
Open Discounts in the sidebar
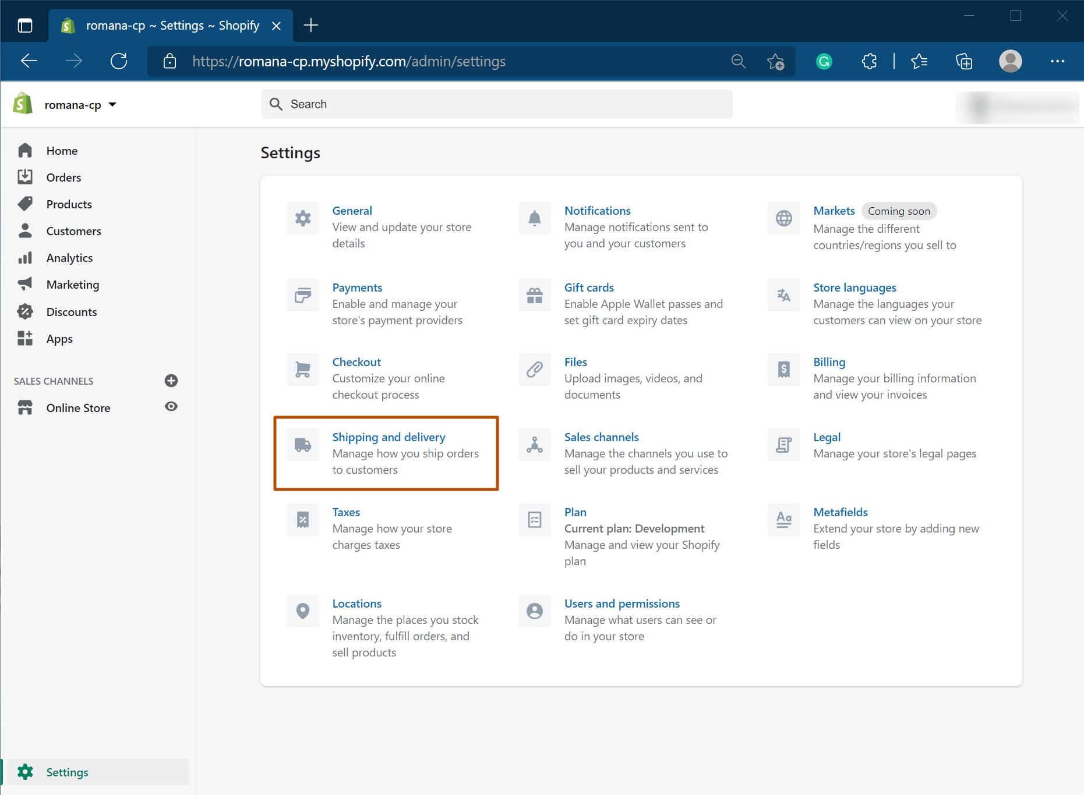72,312
